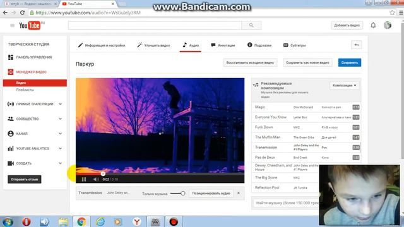Select the Everyone You Know track
This screenshot has height=227, width=404.
point(306,117)
